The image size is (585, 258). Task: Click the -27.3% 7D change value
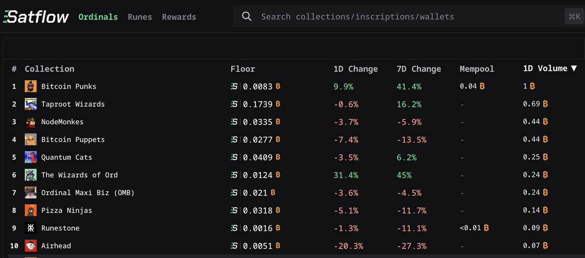[x=412, y=246]
